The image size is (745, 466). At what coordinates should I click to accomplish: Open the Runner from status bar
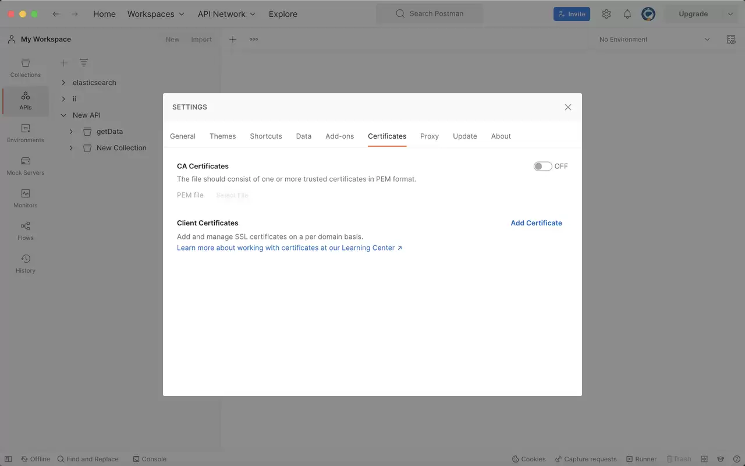pos(641,459)
